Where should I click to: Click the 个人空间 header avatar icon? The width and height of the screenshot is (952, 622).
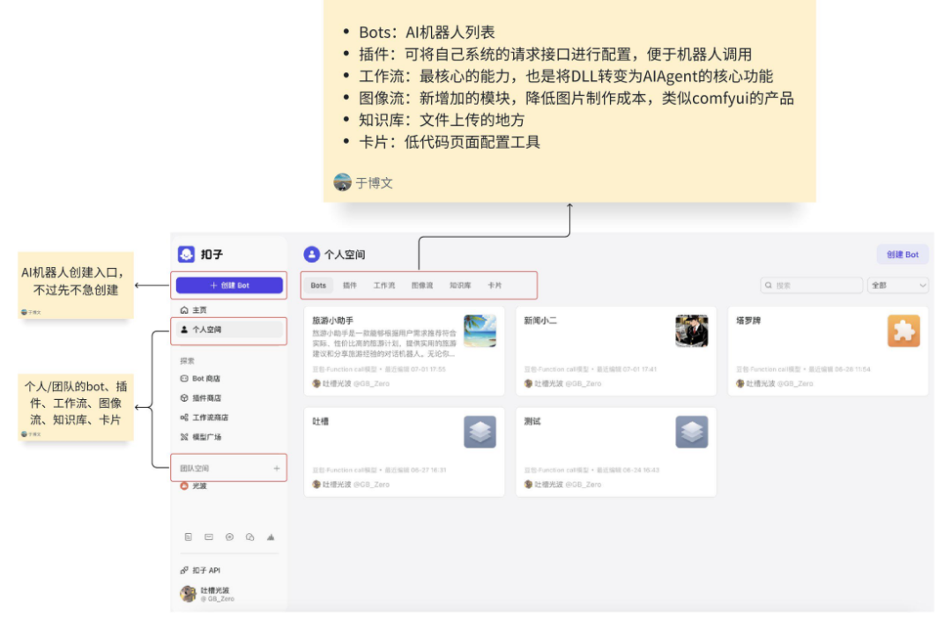pyautogui.click(x=311, y=255)
